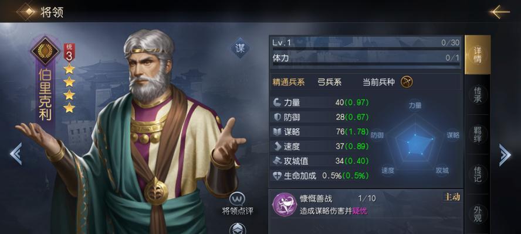
Task: Tap the 疑忧 status keyword link
Action: coord(360,211)
